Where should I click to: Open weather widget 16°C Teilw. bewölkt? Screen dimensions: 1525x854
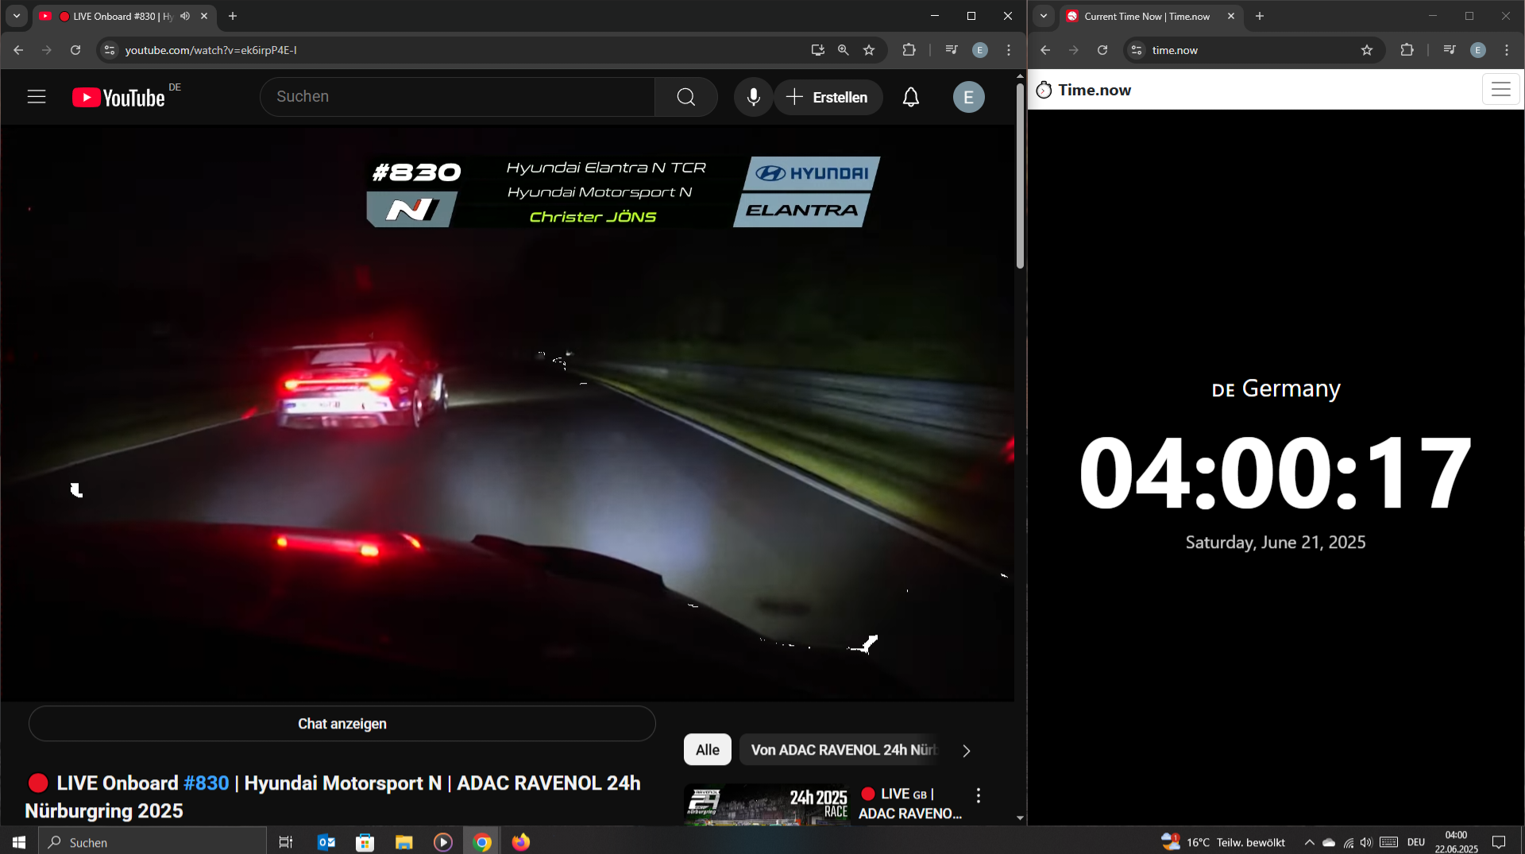point(1223,842)
